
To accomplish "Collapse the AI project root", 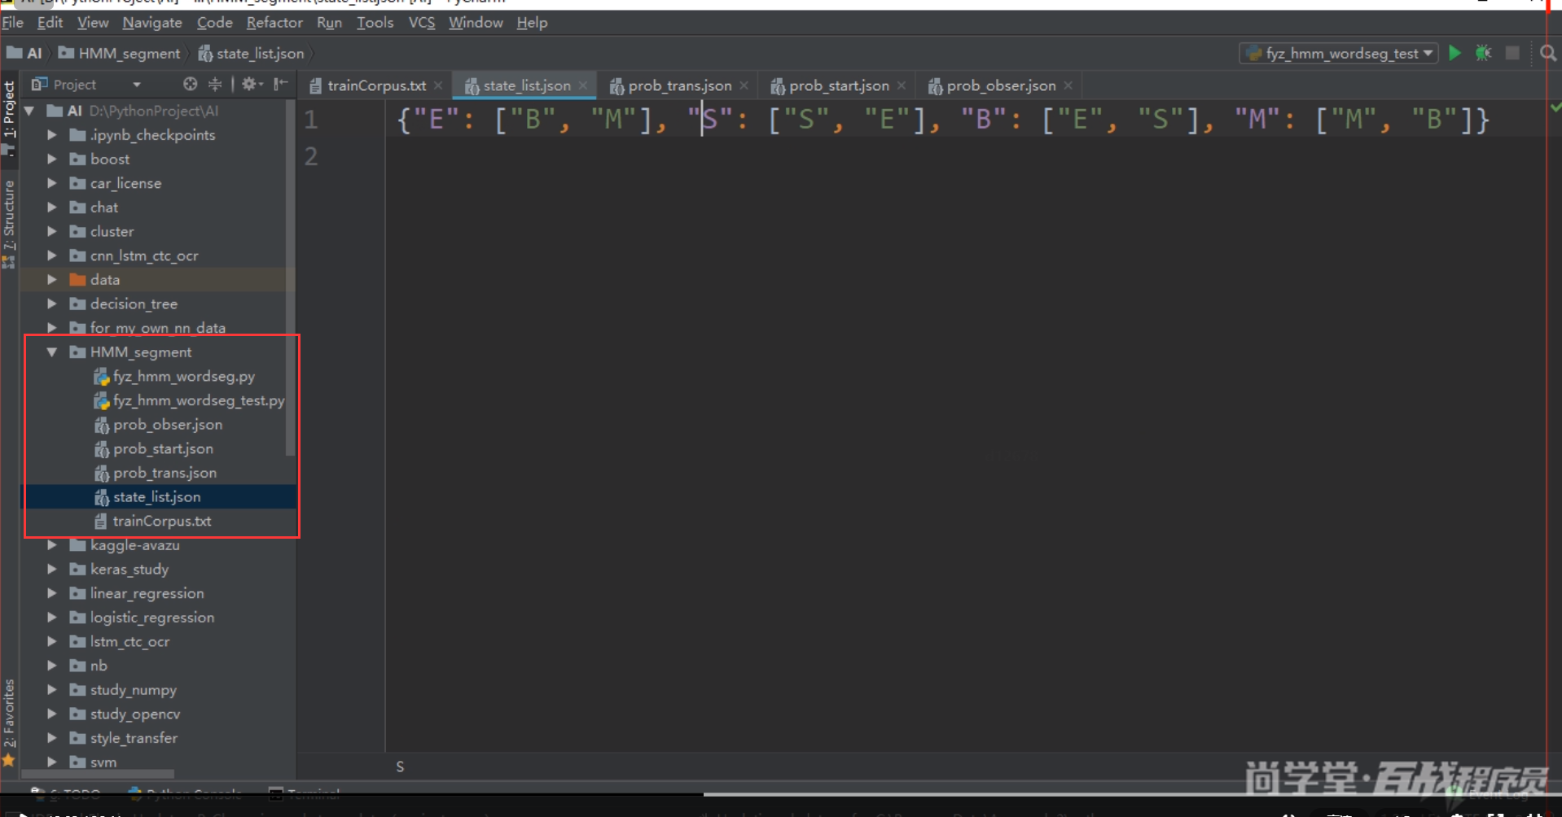I will point(30,111).
